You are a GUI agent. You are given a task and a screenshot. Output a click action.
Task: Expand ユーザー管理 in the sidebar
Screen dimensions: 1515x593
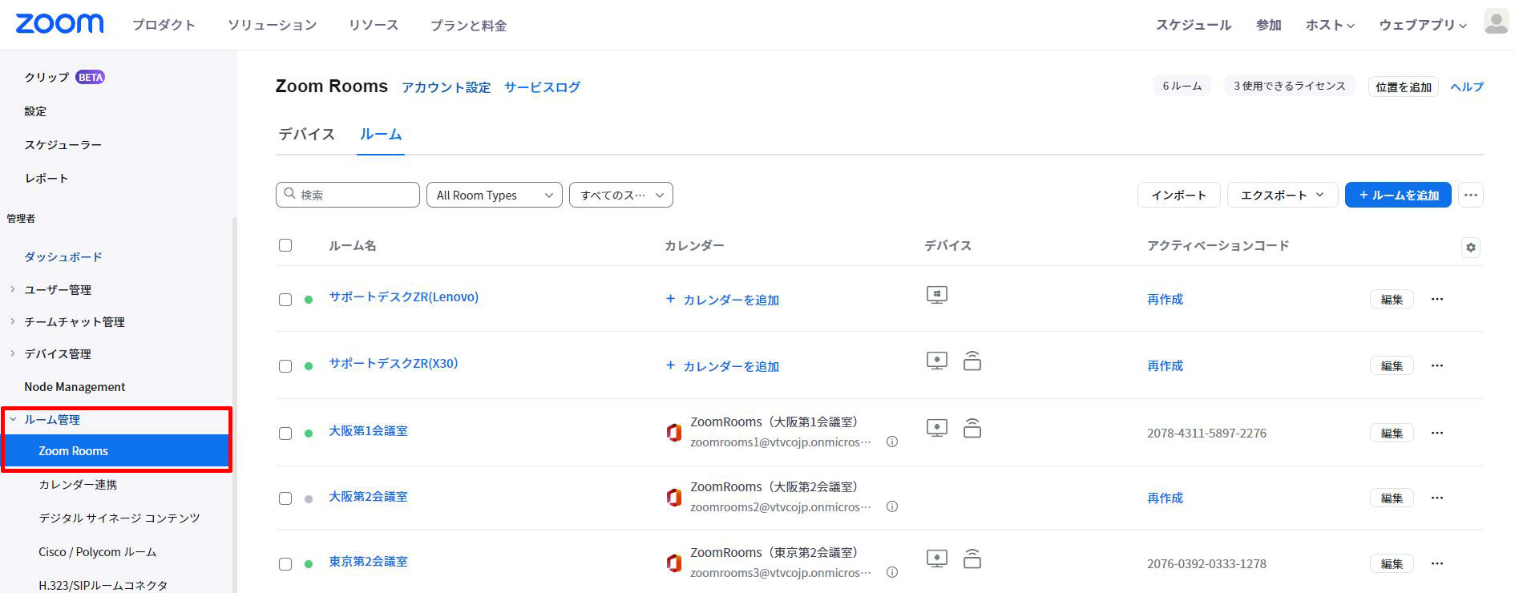pyautogui.click(x=58, y=289)
